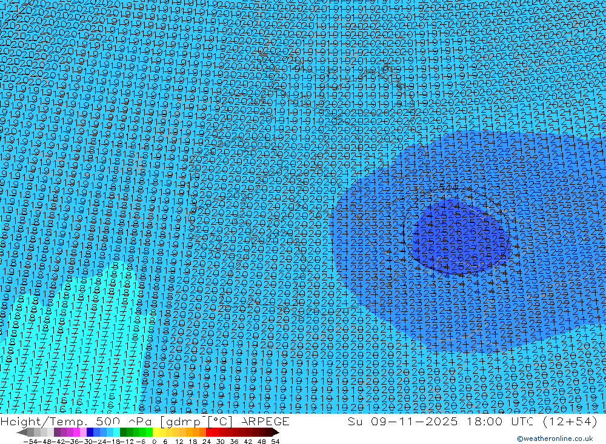This screenshot has height=444, width=606.
Task: Open the weatheronline.co.uk copyright link
Action: pyautogui.click(x=555, y=439)
